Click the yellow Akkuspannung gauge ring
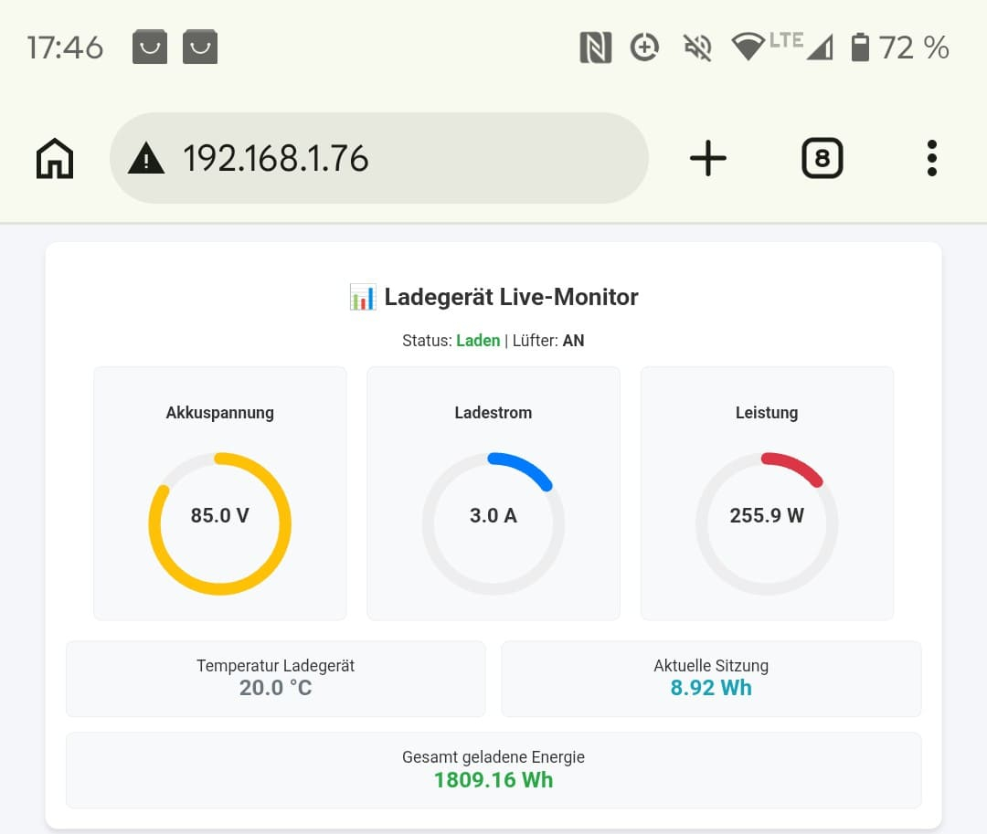The height and width of the screenshot is (834, 987). pyautogui.click(x=219, y=523)
